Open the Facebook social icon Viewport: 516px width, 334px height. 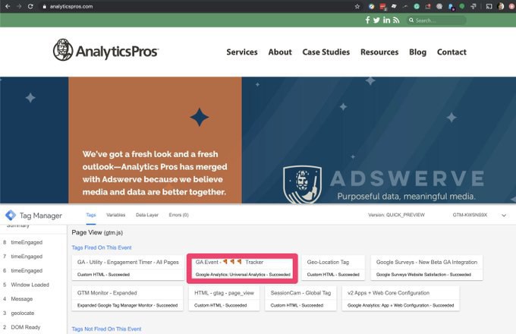click(x=367, y=20)
